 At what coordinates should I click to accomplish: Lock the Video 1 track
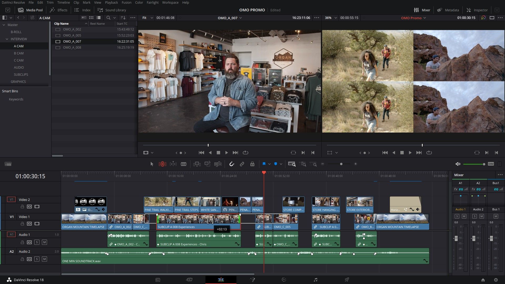click(22, 224)
